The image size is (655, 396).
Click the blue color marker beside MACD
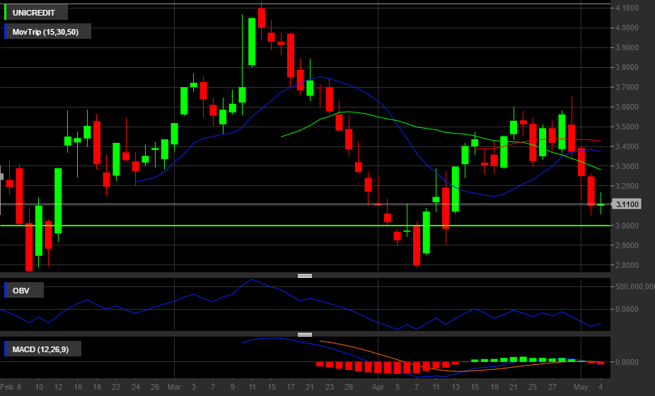6,349
